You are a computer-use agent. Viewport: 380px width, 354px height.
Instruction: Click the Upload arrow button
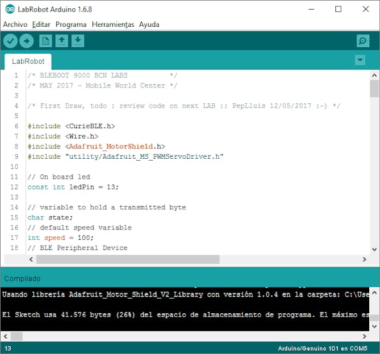(x=26, y=41)
